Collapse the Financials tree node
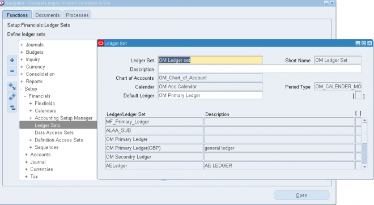This screenshot has height=205, width=374. pos(25,96)
